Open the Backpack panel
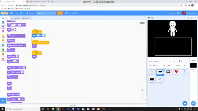 [x=73, y=105]
